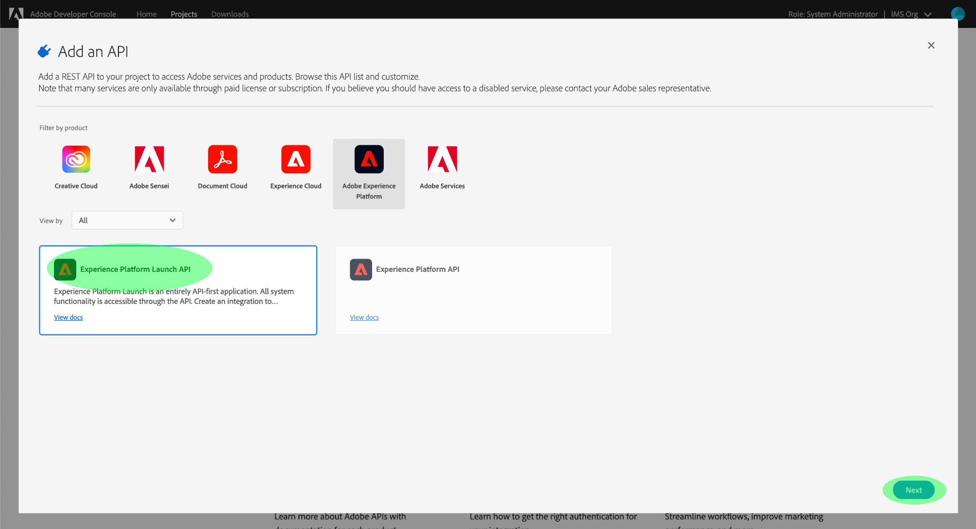Switch to the Downloads tab
The image size is (976, 529).
click(230, 14)
